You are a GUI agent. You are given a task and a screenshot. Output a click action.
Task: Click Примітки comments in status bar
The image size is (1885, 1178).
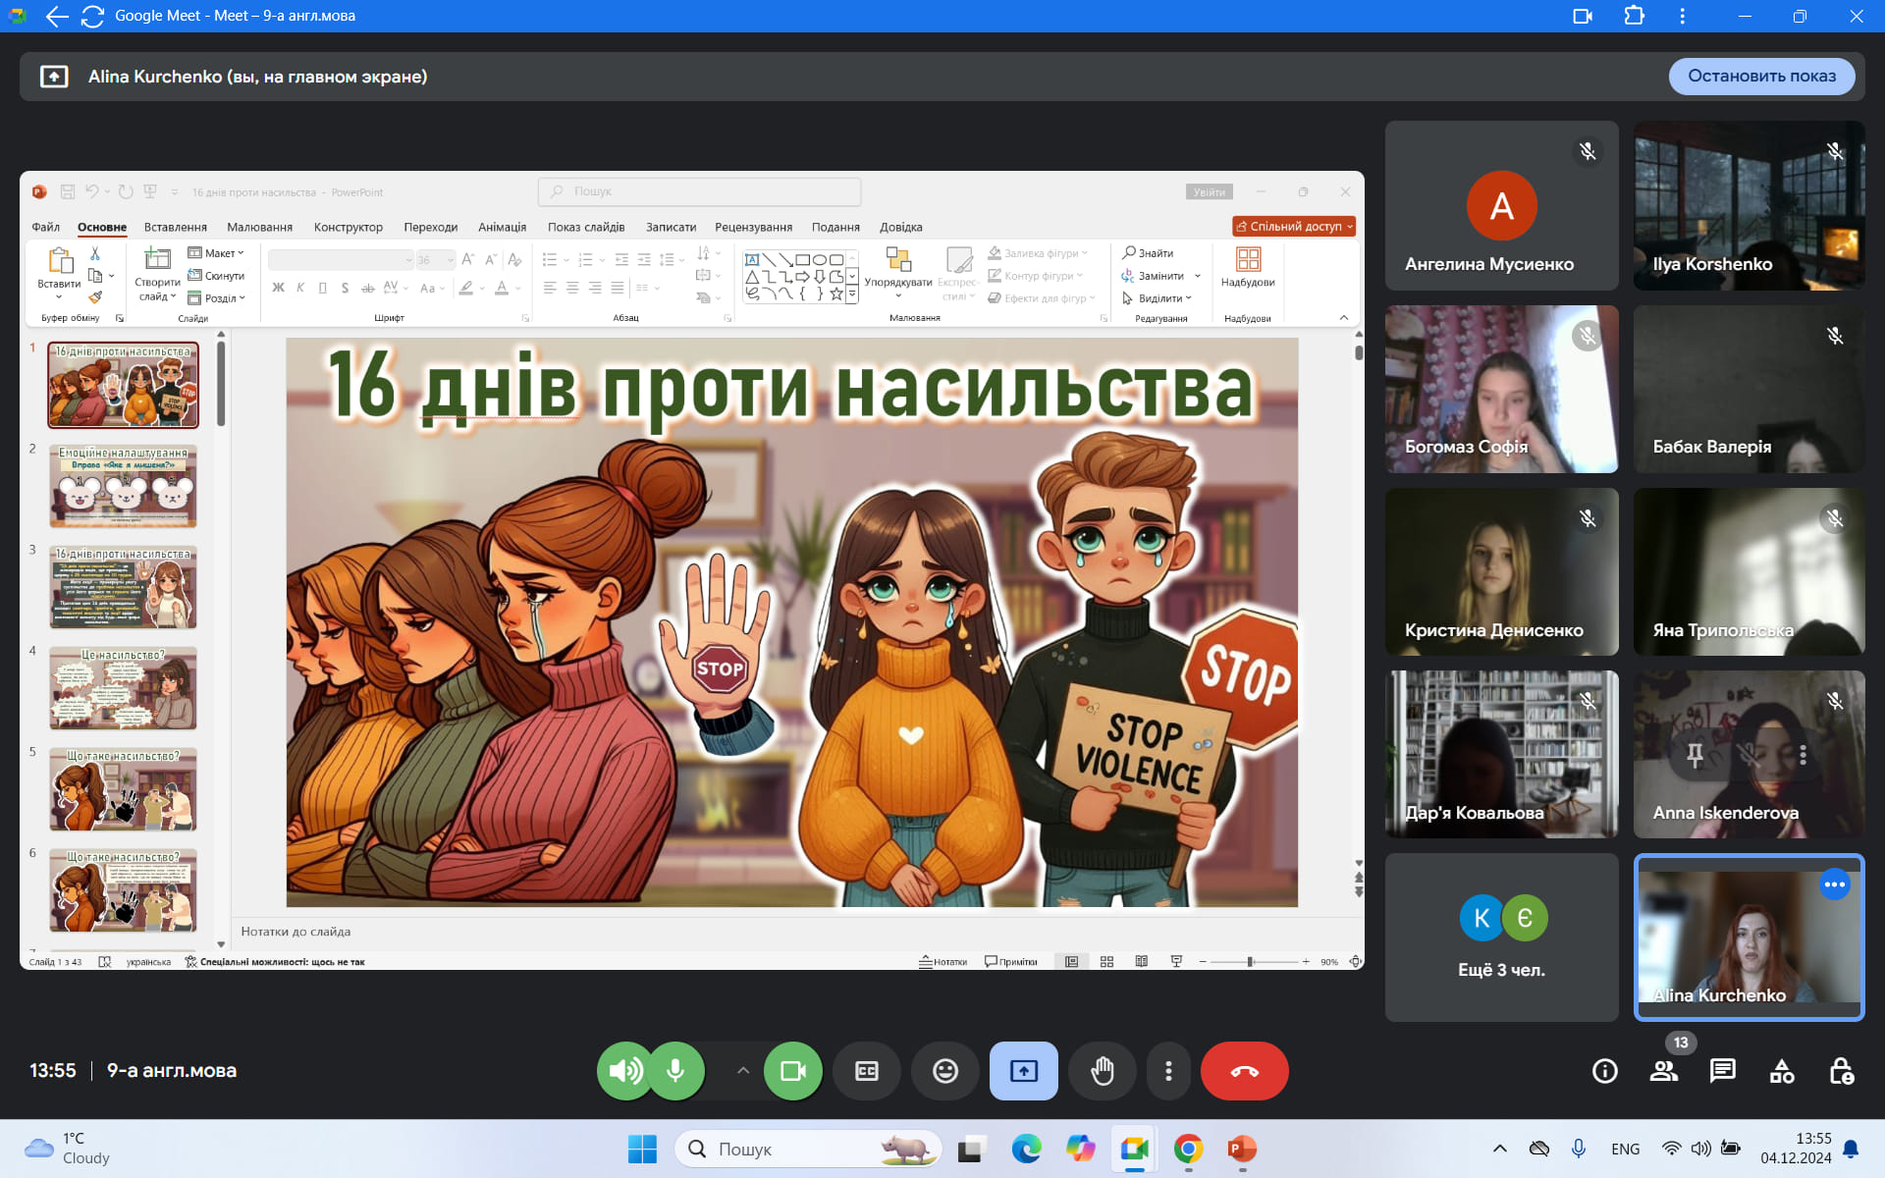1011,962
